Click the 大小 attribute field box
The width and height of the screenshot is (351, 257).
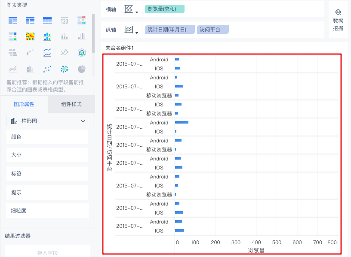(x=47, y=155)
